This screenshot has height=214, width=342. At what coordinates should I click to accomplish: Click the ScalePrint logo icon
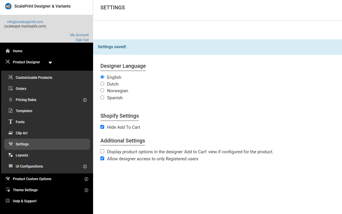tap(8, 6)
